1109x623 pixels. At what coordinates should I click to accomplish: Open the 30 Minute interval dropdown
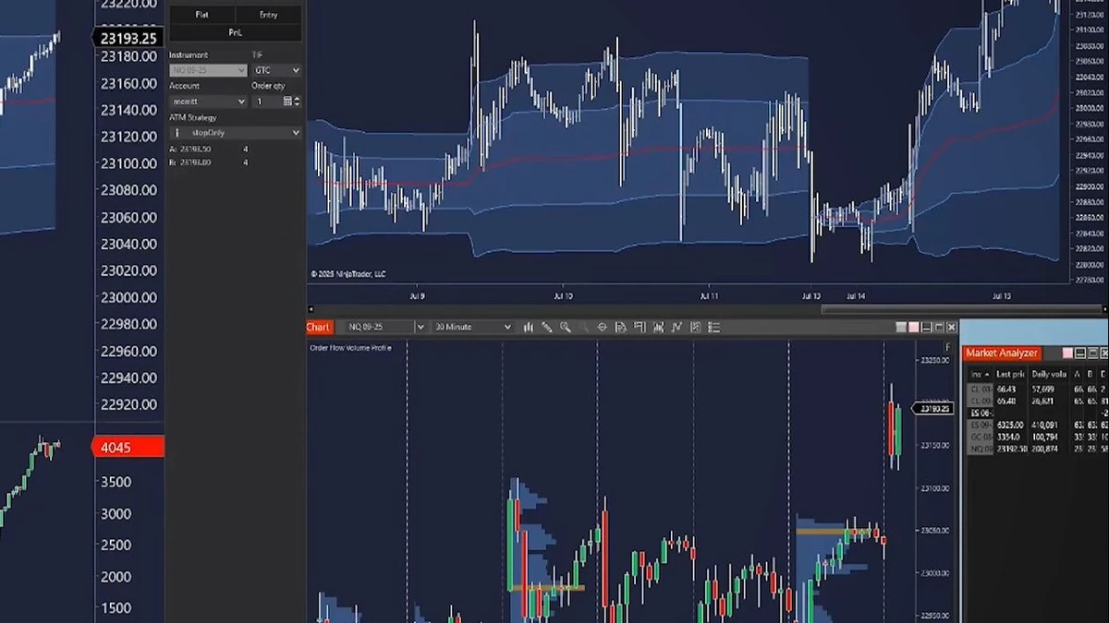(473, 327)
